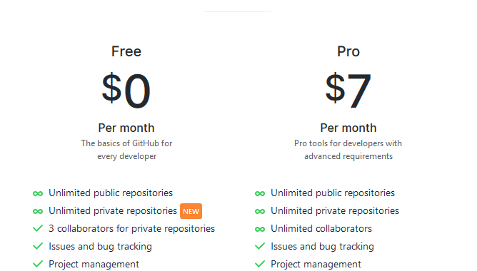The height and width of the screenshot is (271, 477).
Task: Select the Pro plan heading
Action: (x=348, y=51)
